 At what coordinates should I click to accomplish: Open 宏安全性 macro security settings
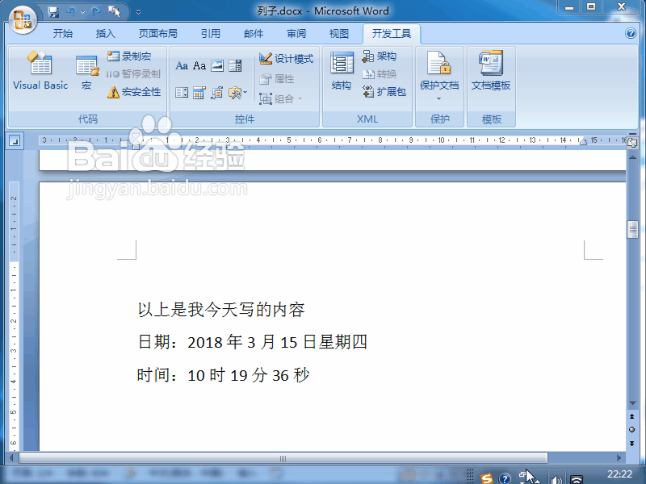(133, 91)
